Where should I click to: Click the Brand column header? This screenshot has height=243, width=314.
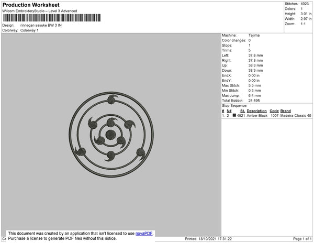(285, 111)
